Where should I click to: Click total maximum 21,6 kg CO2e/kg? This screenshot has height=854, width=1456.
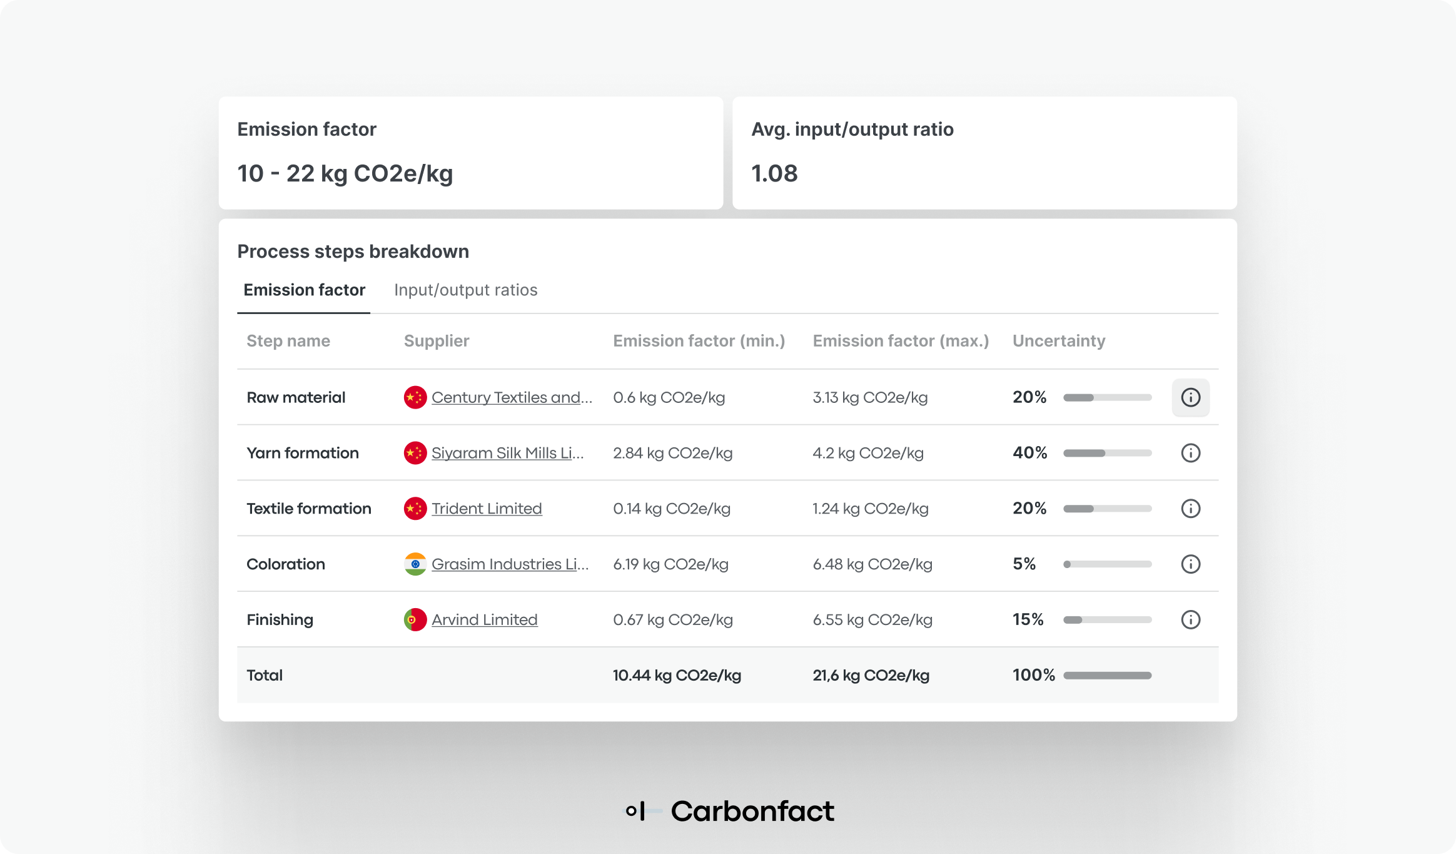(x=871, y=676)
